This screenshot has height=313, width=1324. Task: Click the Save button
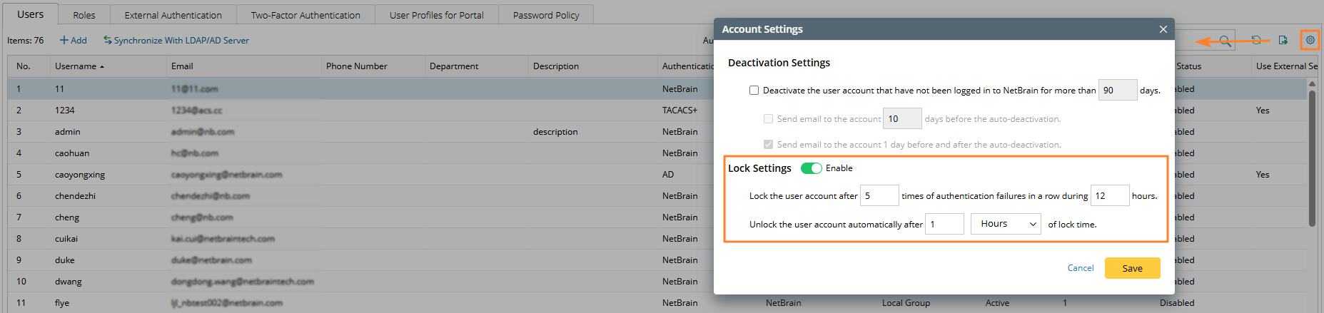[x=1132, y=268]
